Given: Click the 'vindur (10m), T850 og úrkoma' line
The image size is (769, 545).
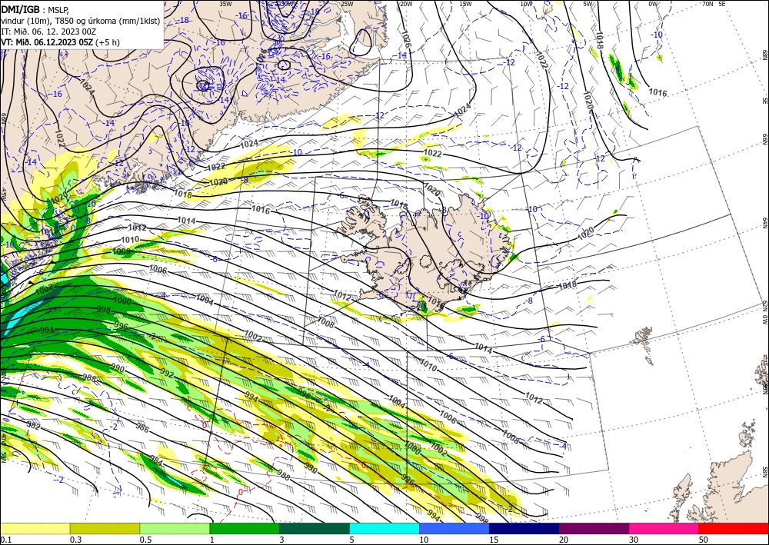Looking at the screenshot, I should (x=80, y=20).
